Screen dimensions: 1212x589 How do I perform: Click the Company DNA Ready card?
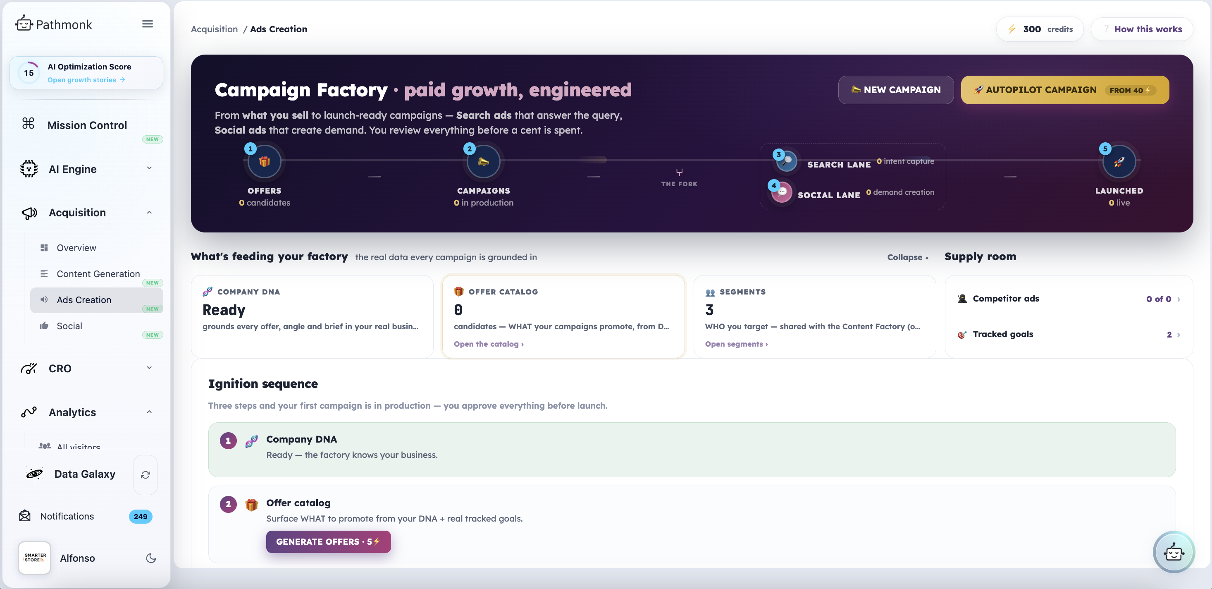(312, 316)
